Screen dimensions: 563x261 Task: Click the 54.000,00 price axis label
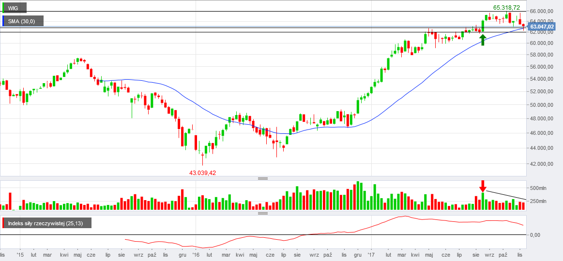pos(542,79)
